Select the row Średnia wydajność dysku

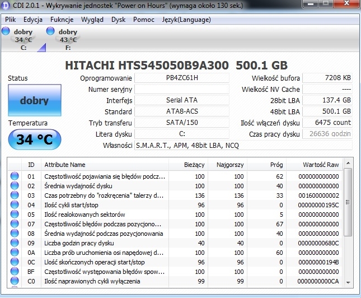tap(175, 186)
